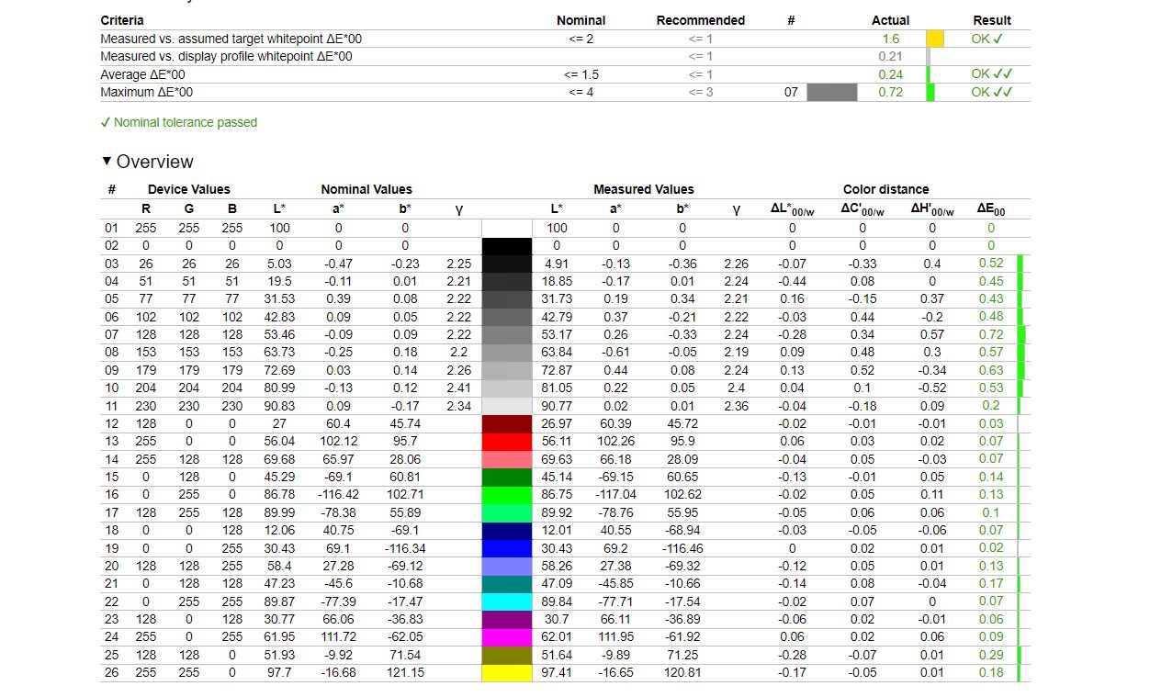Click the olive swatch in row 25
The image size is (1150, 697).
click(x=507, y=655)
